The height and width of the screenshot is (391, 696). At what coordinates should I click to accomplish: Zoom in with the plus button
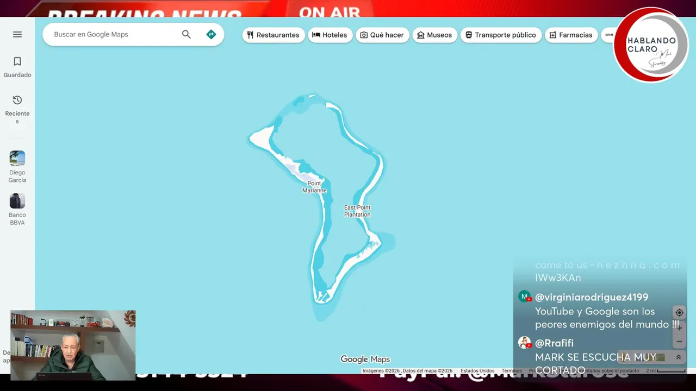pyautogui.click(x=679, y=327)
